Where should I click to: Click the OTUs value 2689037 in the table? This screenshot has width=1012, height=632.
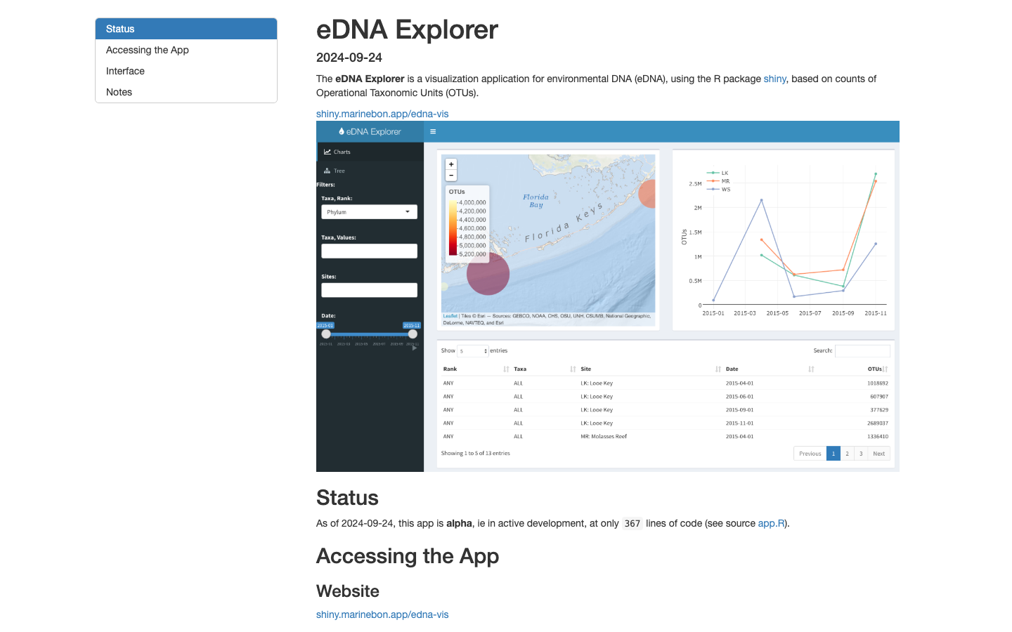coord(878,423)
